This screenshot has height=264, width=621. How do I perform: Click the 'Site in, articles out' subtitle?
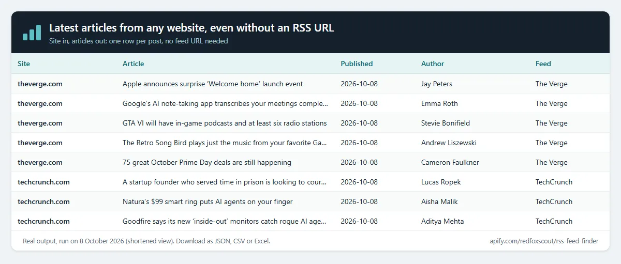(138, 41)
